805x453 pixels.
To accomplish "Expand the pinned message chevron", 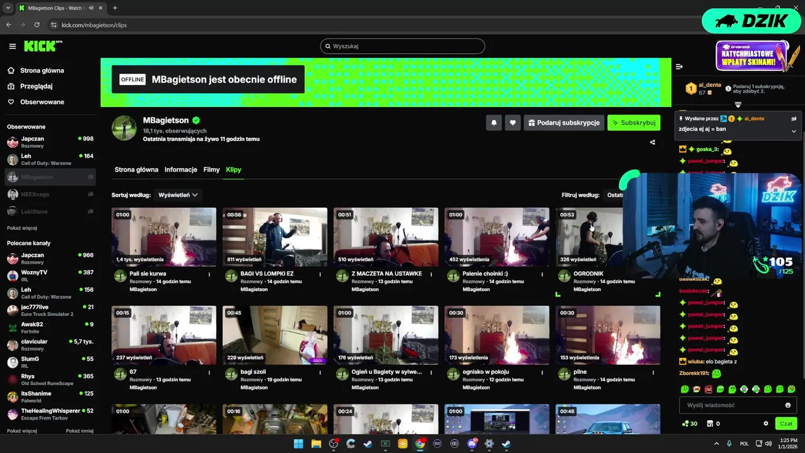I will (794, 131).
